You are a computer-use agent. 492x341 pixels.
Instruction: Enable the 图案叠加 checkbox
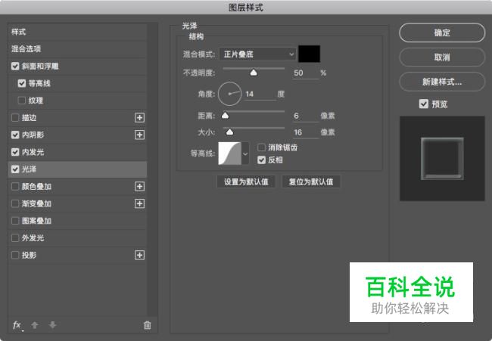(15, 221)
